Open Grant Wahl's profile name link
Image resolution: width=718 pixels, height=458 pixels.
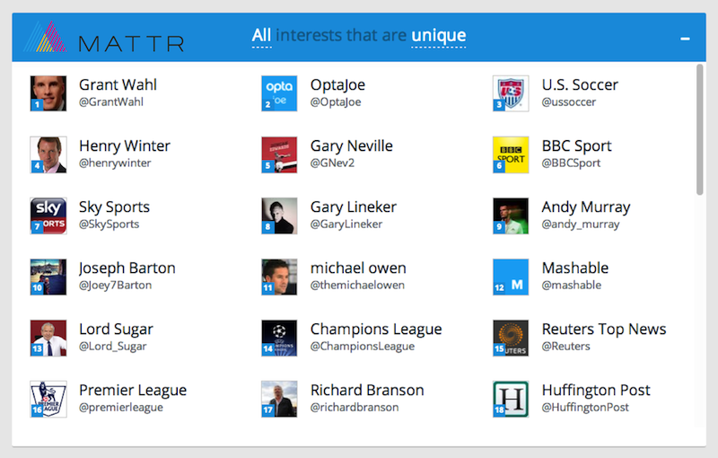(x=118, y=85)
